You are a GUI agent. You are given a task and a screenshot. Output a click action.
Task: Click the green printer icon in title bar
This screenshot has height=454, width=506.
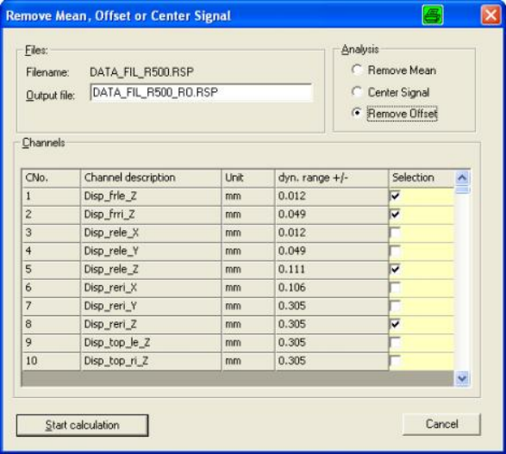pos(433,16)
